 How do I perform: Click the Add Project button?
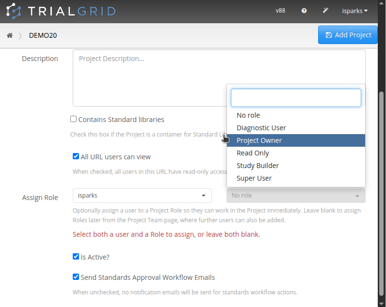click(348, 35)
